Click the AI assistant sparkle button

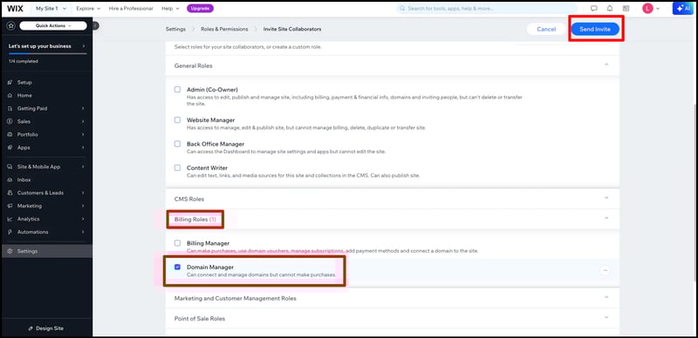coord(683,9)
